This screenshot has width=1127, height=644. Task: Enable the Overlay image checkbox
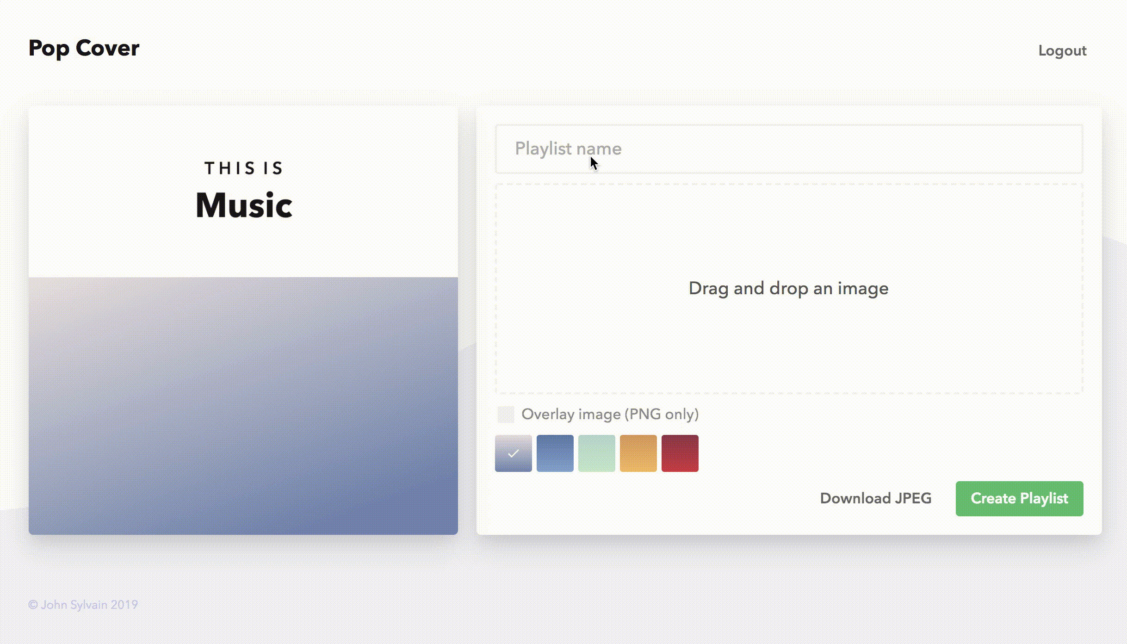(x=506, y=414)
